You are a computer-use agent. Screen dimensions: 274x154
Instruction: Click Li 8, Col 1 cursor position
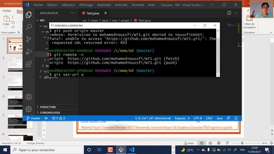[x=153, y=118]
